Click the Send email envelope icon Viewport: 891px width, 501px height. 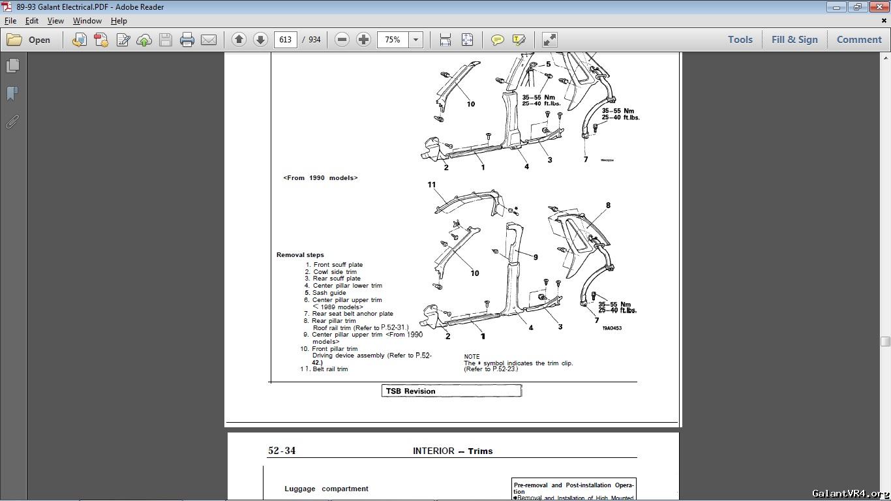[209, 40]
